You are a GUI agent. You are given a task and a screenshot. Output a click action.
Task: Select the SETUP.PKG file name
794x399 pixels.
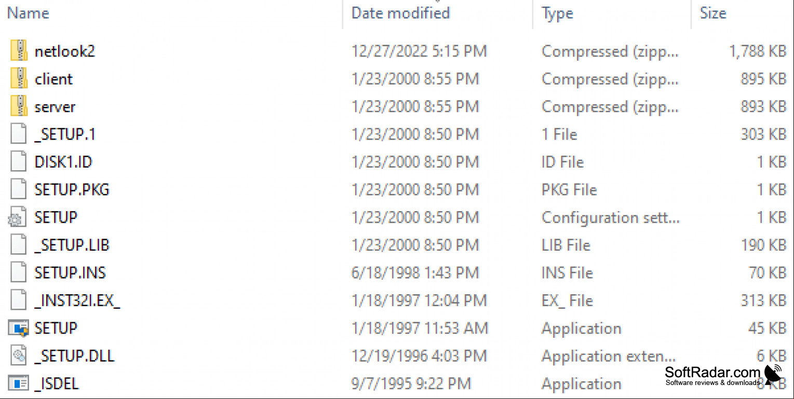tap(72, 190)
